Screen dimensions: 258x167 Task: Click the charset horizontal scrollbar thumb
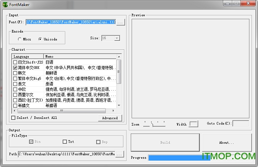coord(61,111)
